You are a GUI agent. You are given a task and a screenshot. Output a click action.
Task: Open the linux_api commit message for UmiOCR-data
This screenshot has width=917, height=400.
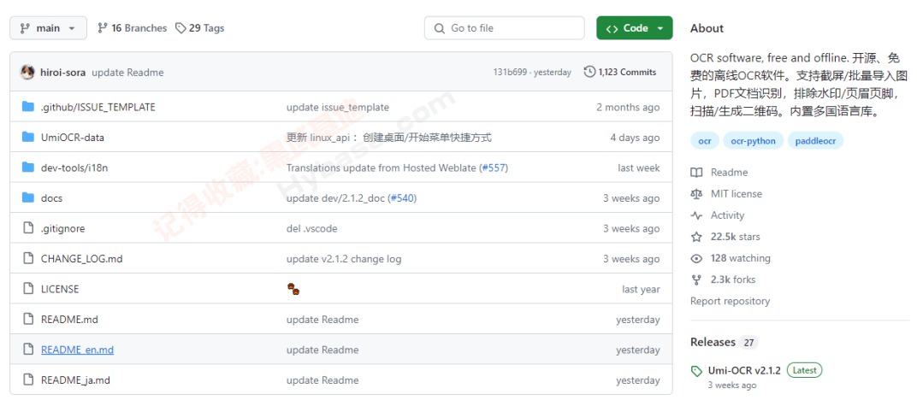[x=389, y=138]
